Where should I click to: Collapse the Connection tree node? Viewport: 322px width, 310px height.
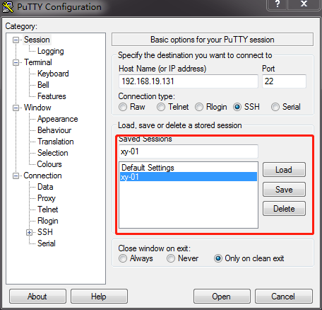[16, 176]
